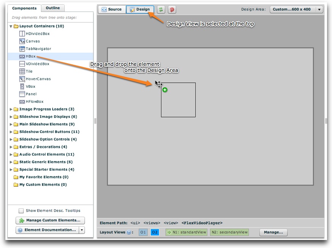Select the Tile tree row label
Screen dimensions: 332x248
[x=29, y=71]
